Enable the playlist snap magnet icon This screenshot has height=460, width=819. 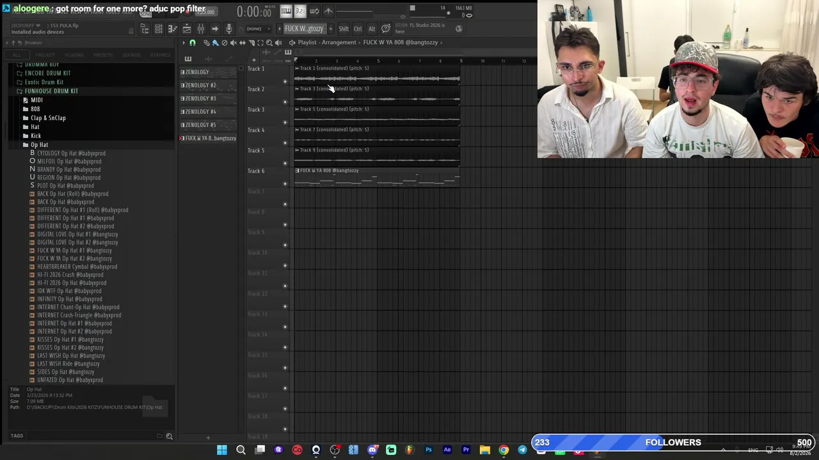tap(193, 43)
